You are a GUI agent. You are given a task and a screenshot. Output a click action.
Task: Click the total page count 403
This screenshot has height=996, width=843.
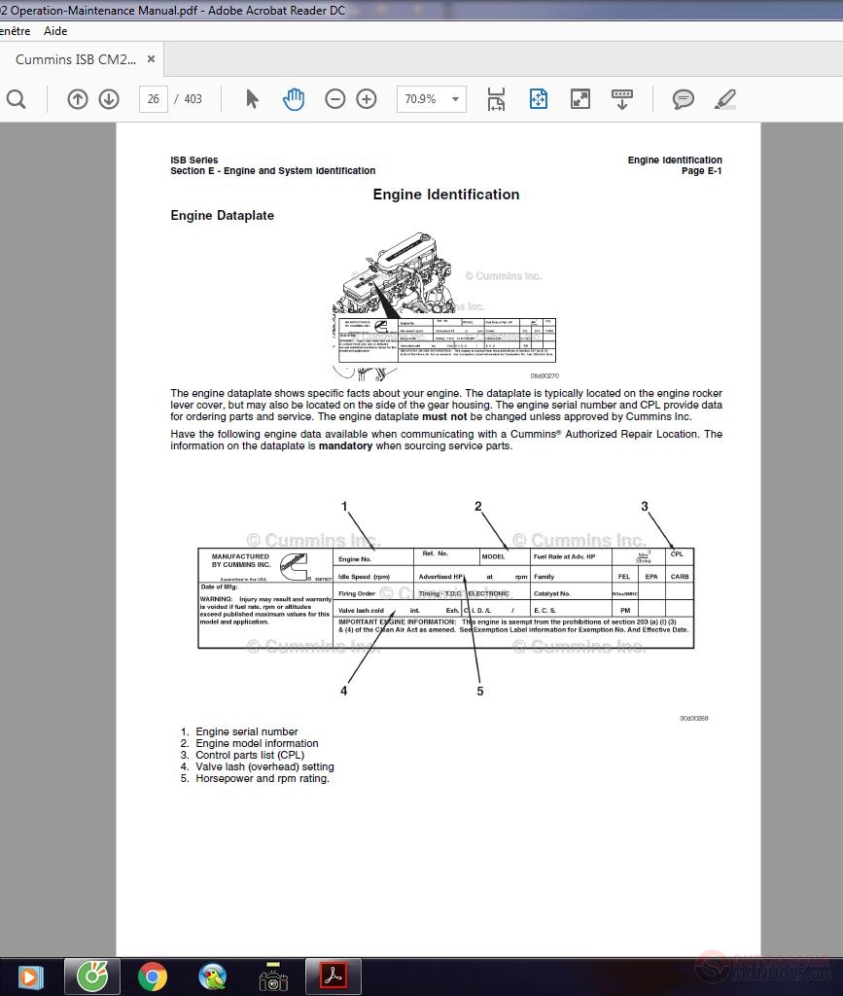click(193, 99)
